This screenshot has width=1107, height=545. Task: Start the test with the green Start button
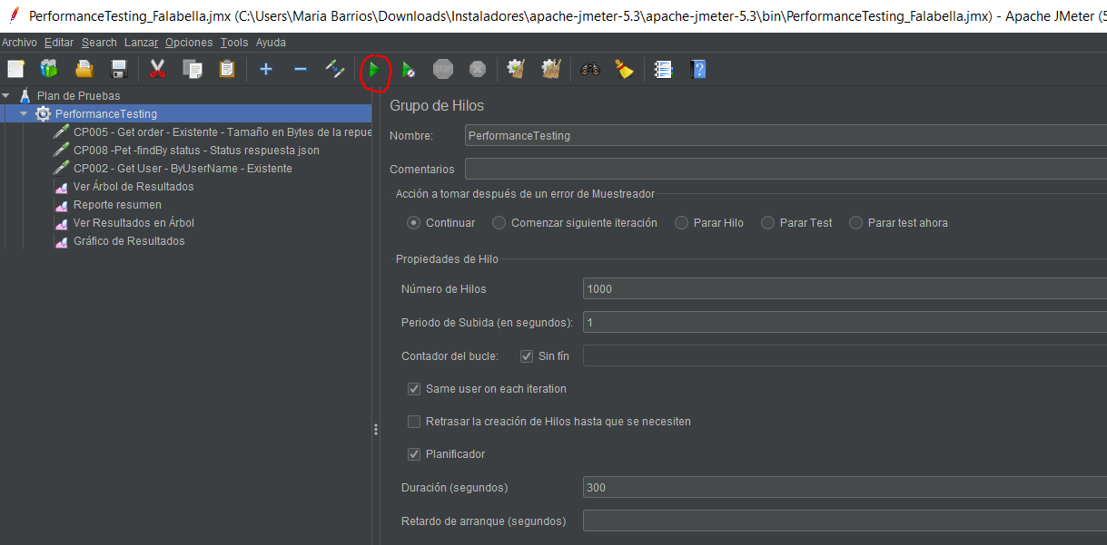click(x=375, y=69)
